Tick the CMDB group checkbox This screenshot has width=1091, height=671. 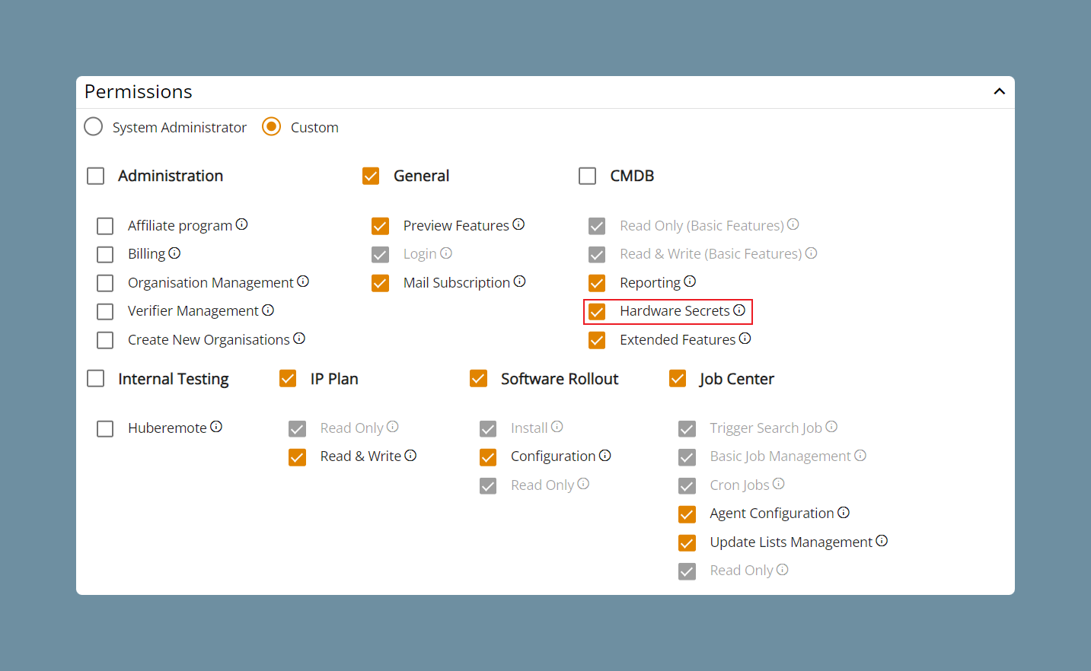point(588,176)
